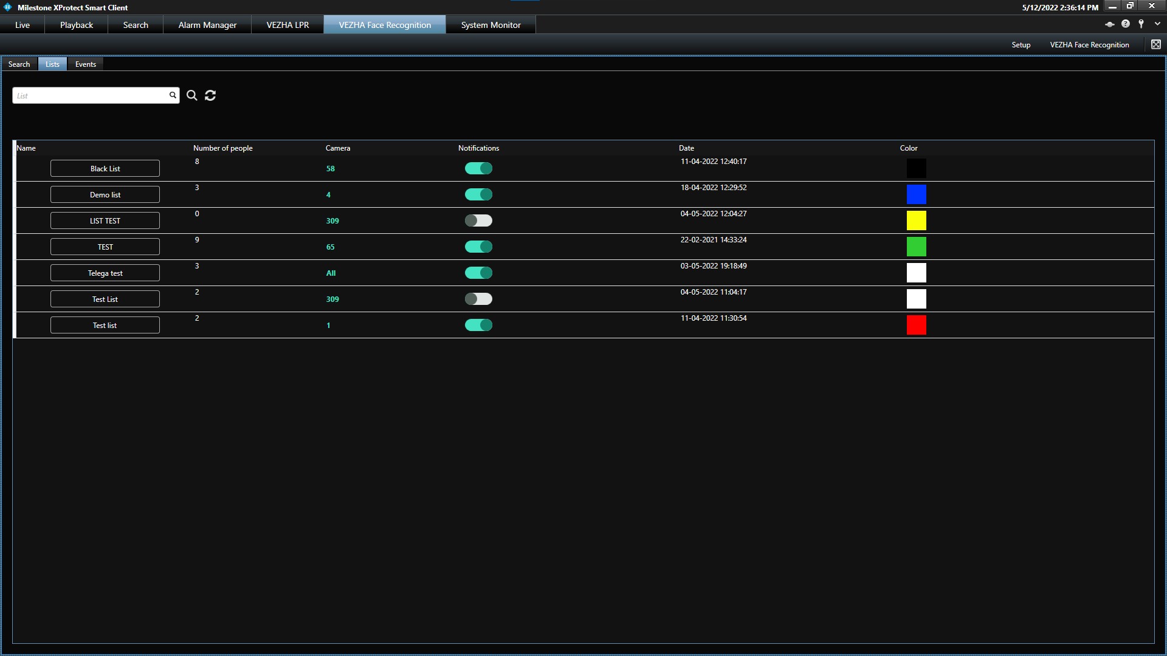Click the VEZHA Face Recognition view label at top right
1167x656 pixels.
(1089, 44)
